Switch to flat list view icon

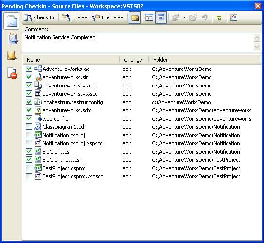tap(161, 17)
